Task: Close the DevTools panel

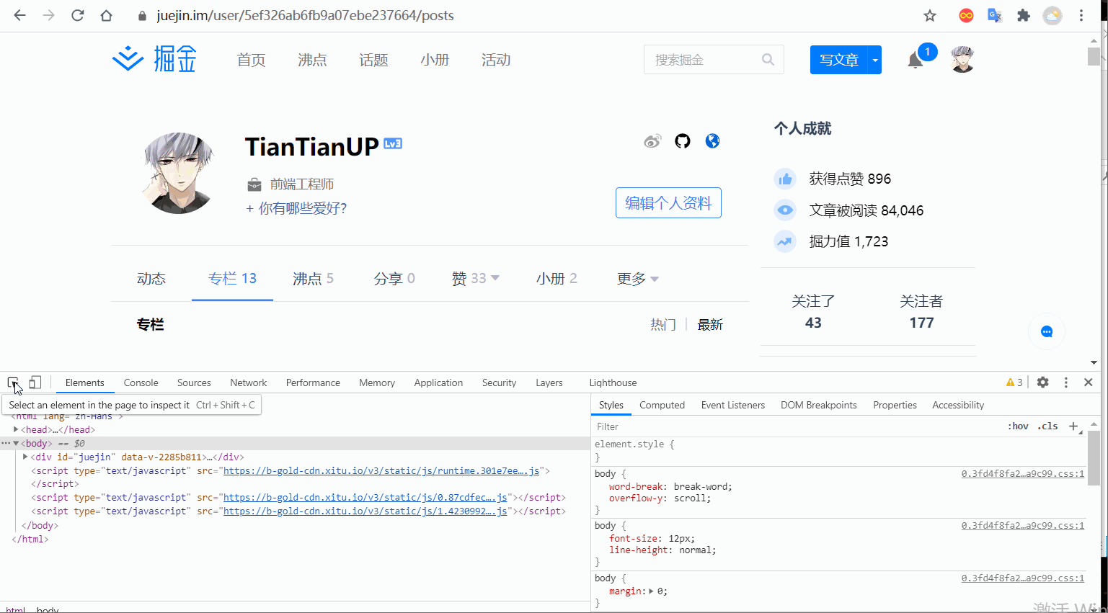Action: pos(1089,382)
